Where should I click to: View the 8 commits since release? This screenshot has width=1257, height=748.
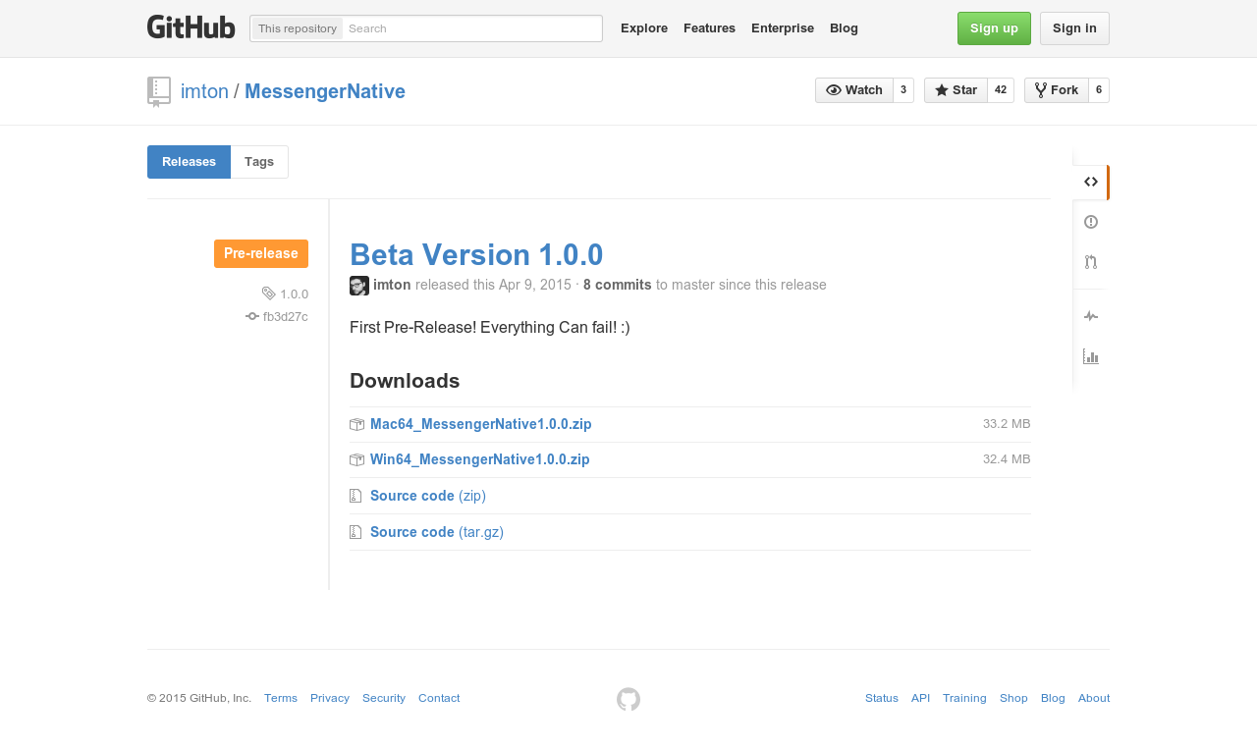coord(618,286)
